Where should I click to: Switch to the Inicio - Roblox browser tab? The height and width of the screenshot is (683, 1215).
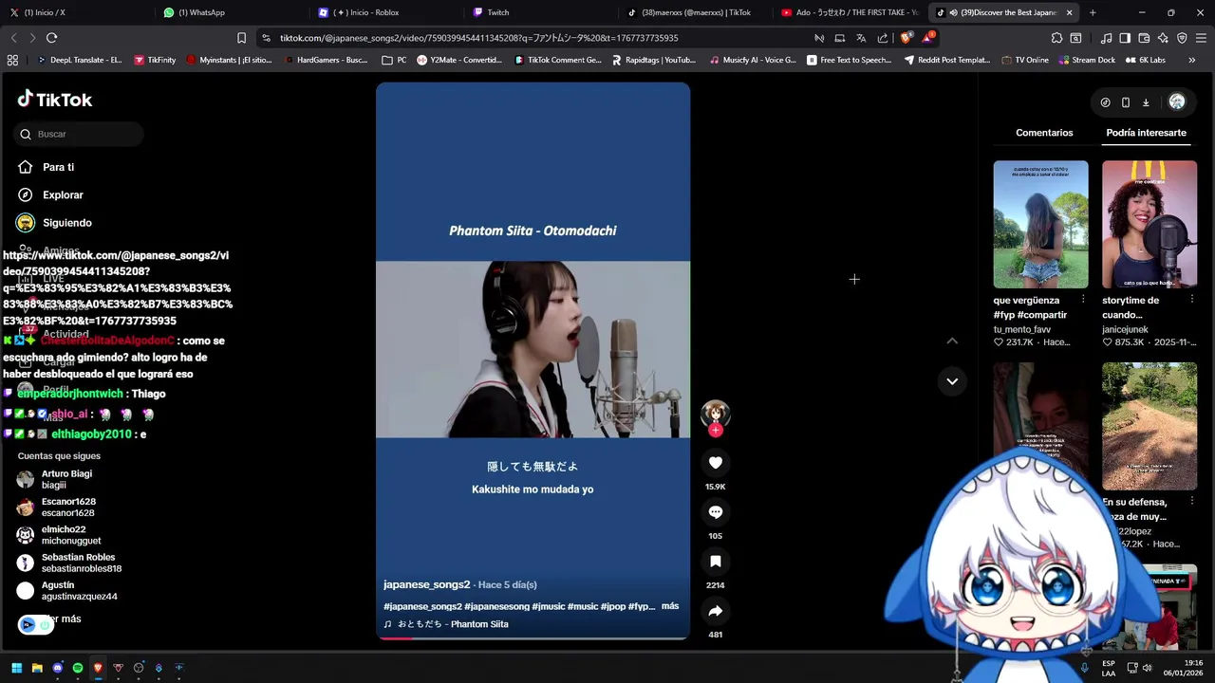click(x=386, y=12)
